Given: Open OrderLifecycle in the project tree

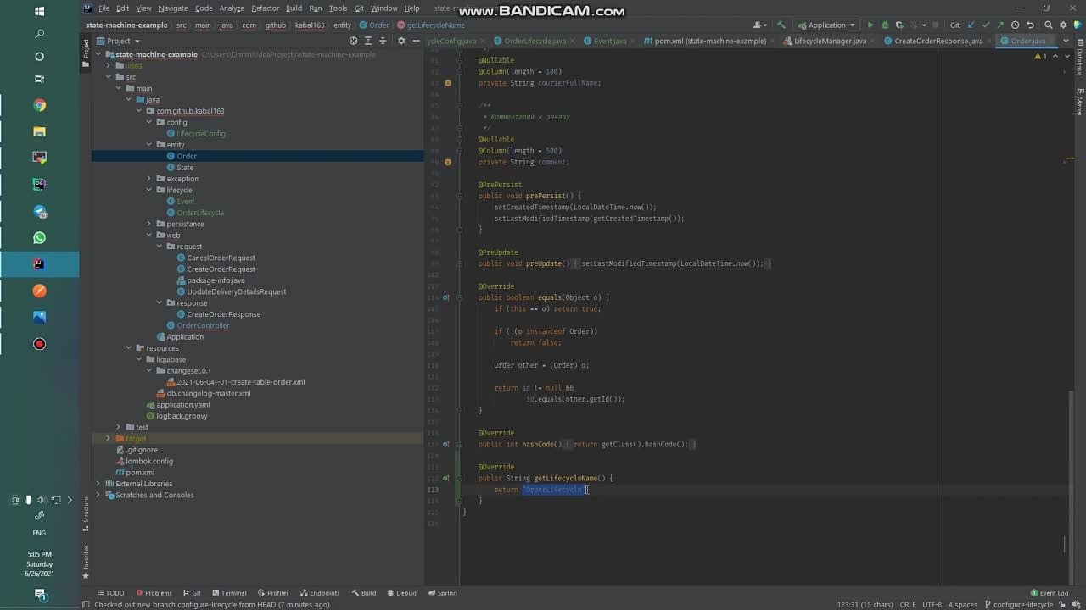Looking at the screenshot, I should tap(200, 213).
